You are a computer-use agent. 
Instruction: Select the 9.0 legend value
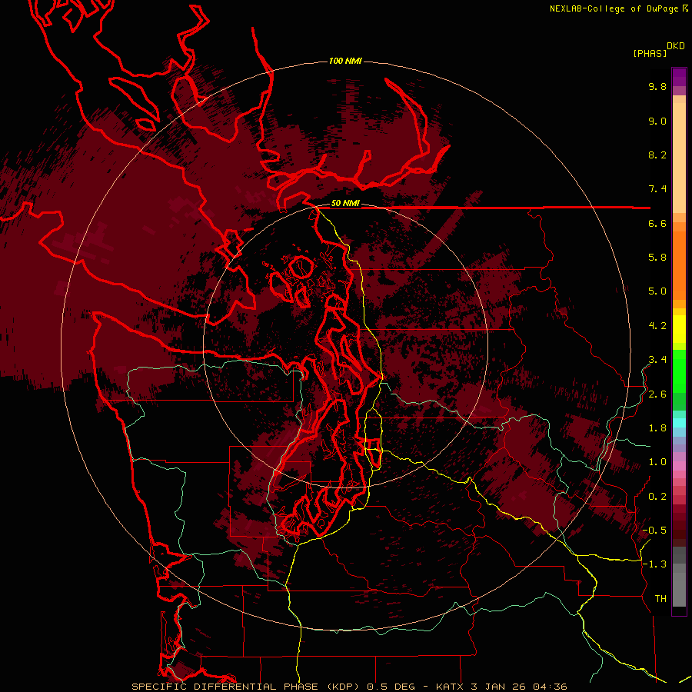click(x=657, y=121)
